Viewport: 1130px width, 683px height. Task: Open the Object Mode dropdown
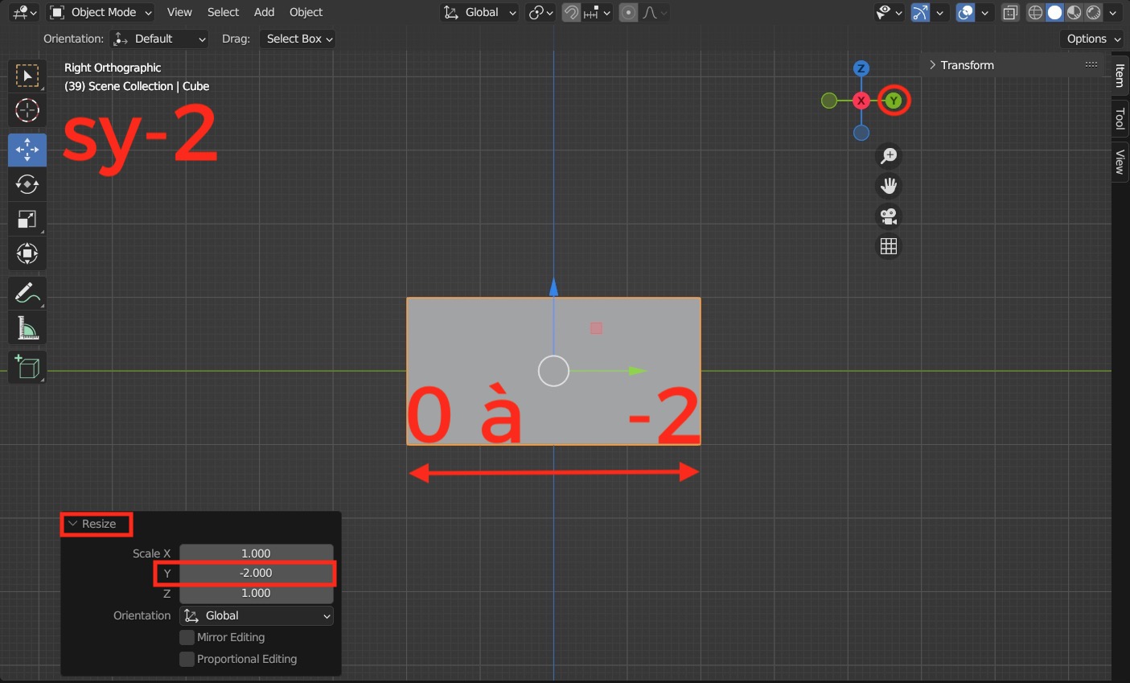pos(101,12)
